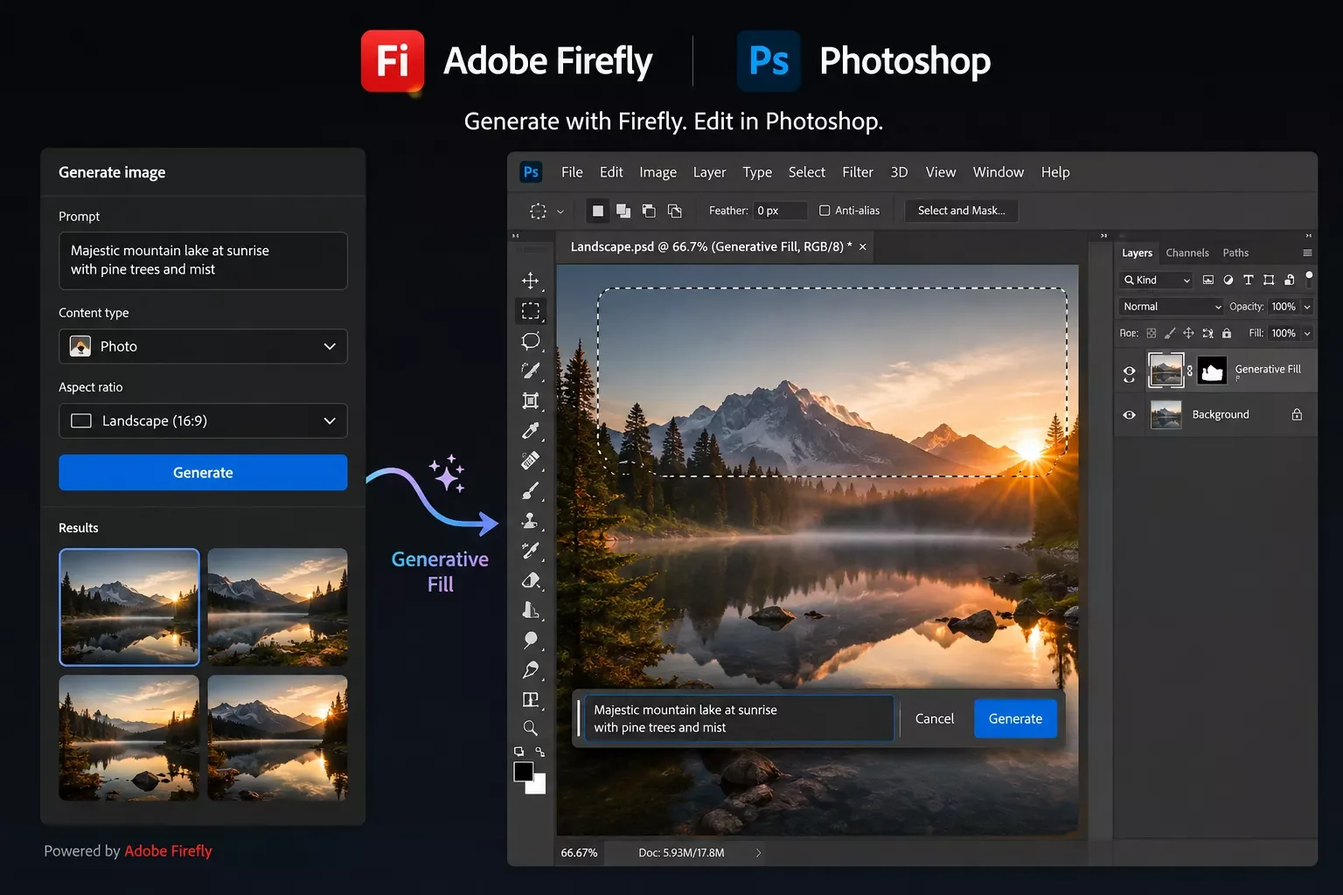Click the Add to selection icon
This screenshot has height=895, width=1343.
pos(623,211)
